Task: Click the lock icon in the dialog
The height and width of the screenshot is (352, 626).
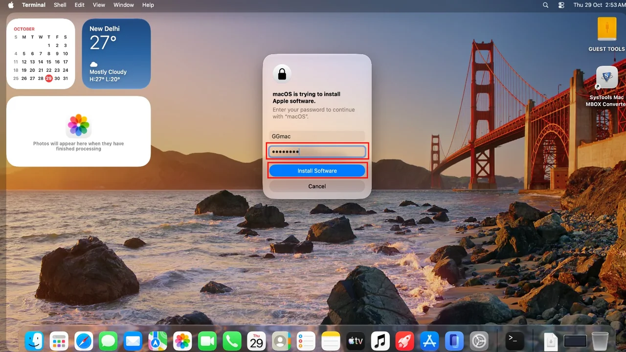Action: coord(282,74)
